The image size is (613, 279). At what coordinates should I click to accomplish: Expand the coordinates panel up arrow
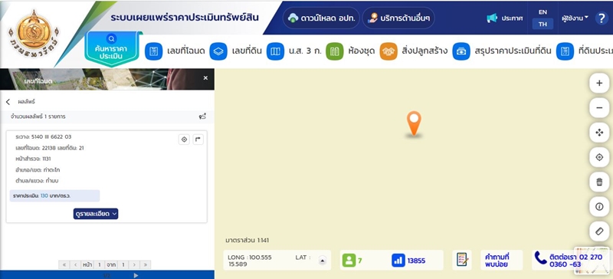(323, 261)
